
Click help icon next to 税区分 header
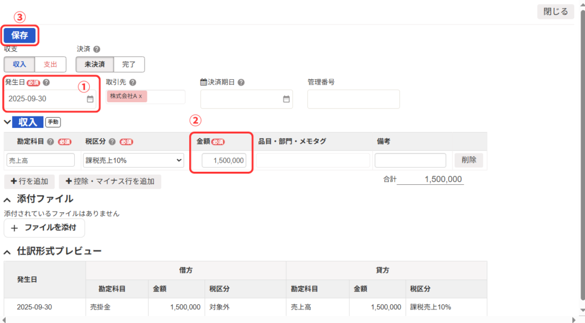click(x=113, y=142)
